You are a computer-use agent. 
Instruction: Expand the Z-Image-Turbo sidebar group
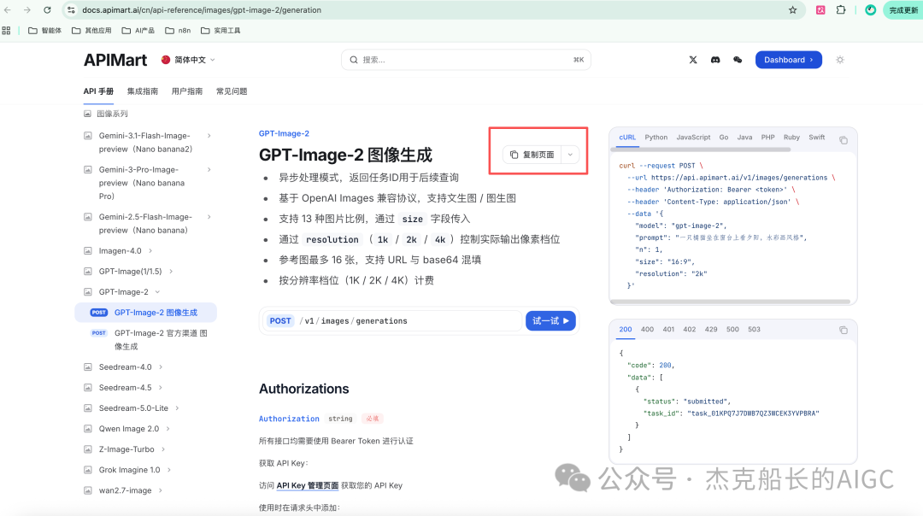[x=163, y=449]
